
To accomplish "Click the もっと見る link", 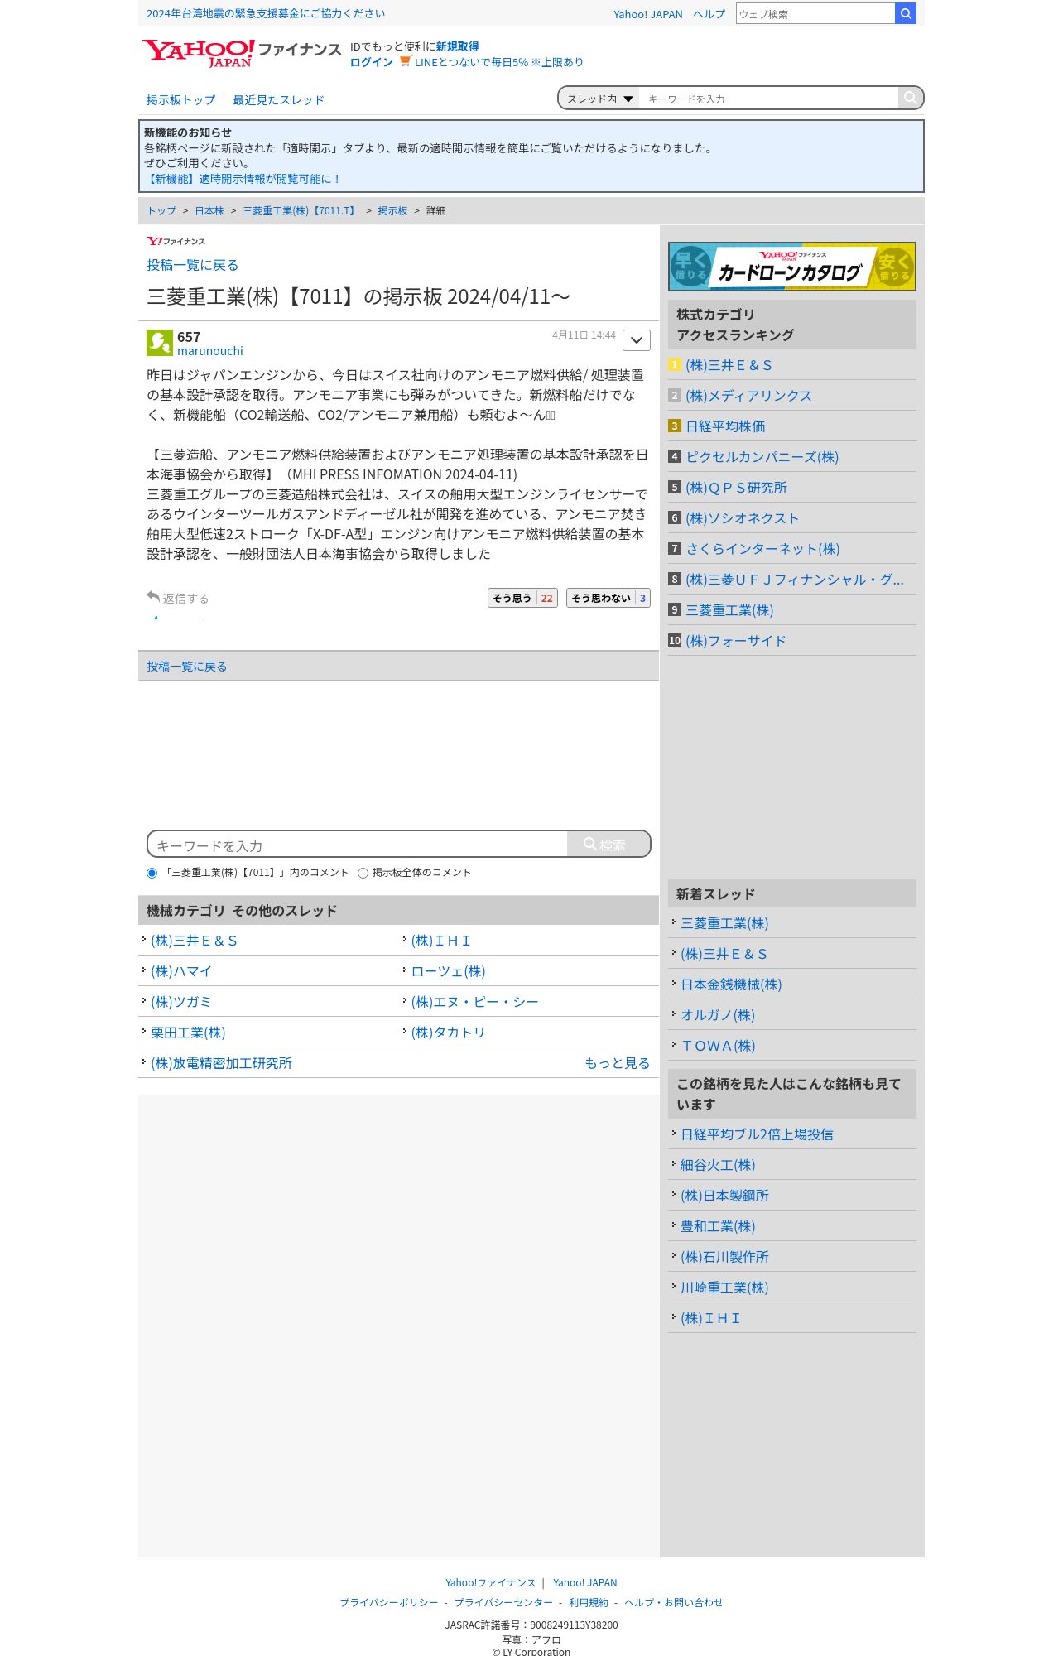I will (618, 1063).
